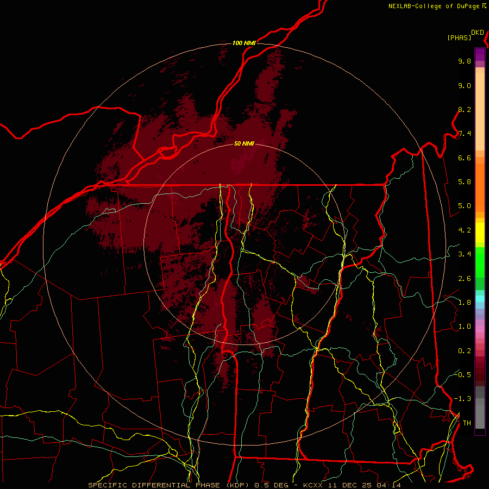Click the 50 NMI range ring label
The width and height of the screenshot is (489, 489).
point(244,143)
